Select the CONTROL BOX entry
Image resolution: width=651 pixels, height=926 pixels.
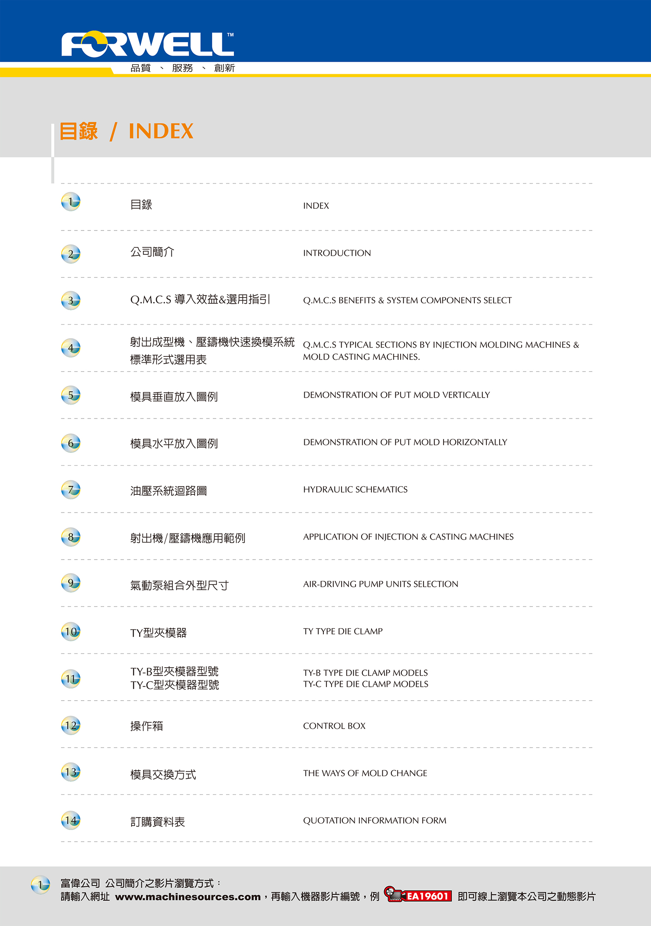(334, 726)
